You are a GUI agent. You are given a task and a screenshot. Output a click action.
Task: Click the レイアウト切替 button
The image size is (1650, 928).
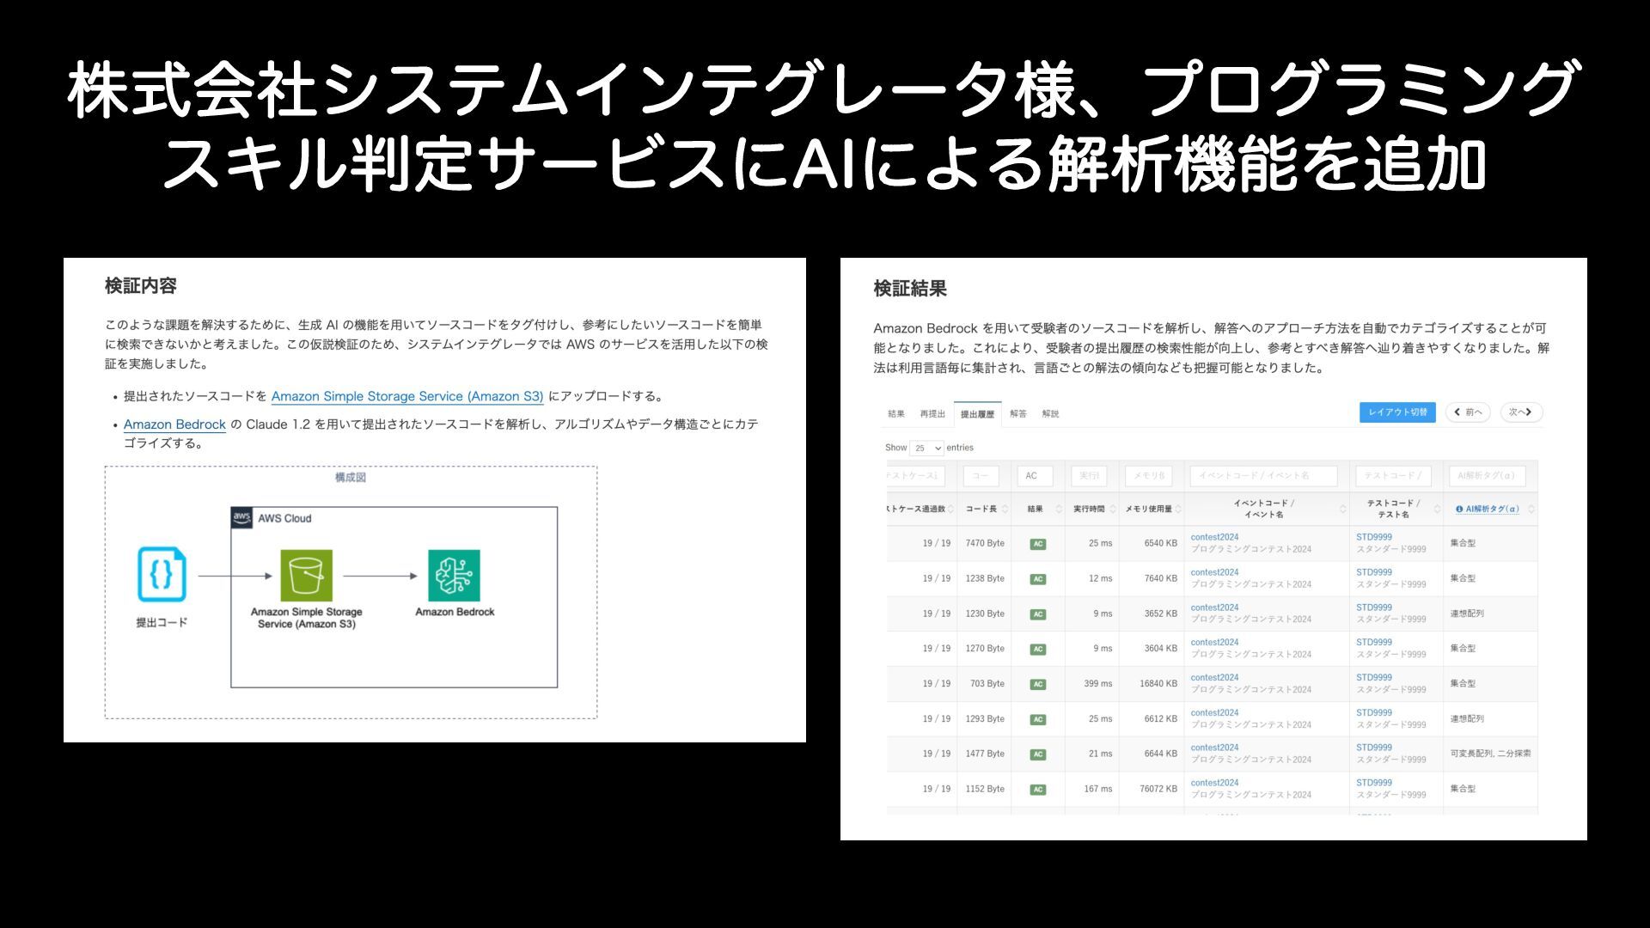pos(1397,412)
